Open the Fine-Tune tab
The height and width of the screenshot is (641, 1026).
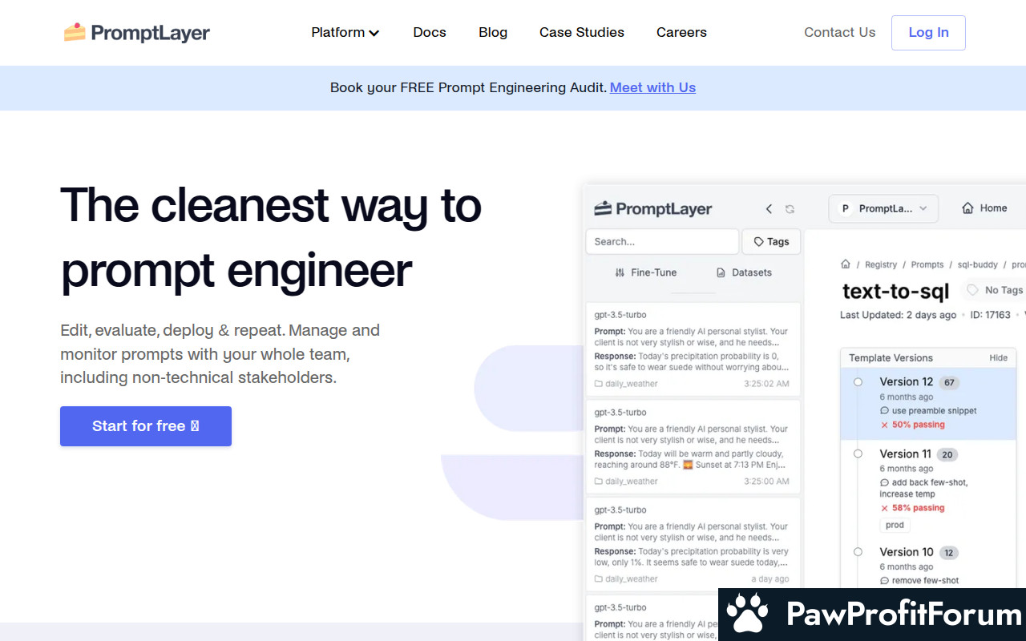pyautogui.click(x=645, y=272)
